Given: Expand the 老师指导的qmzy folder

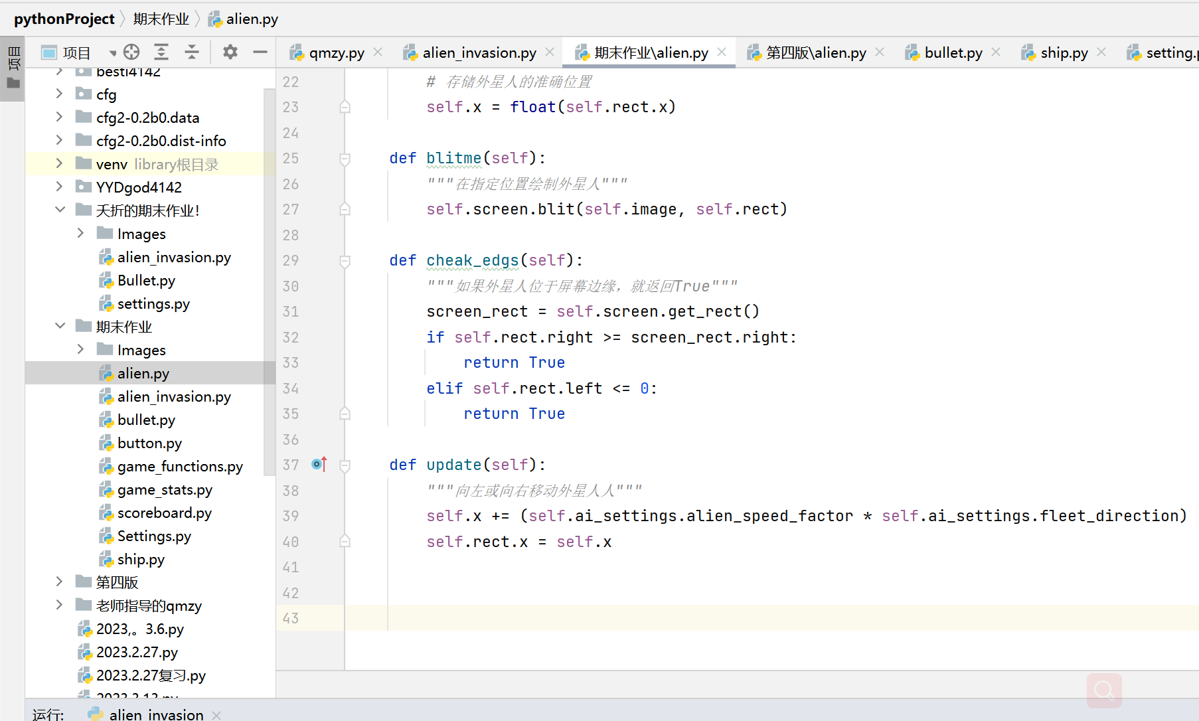Looking at the screenshot, I should click(x=59, y=605).
